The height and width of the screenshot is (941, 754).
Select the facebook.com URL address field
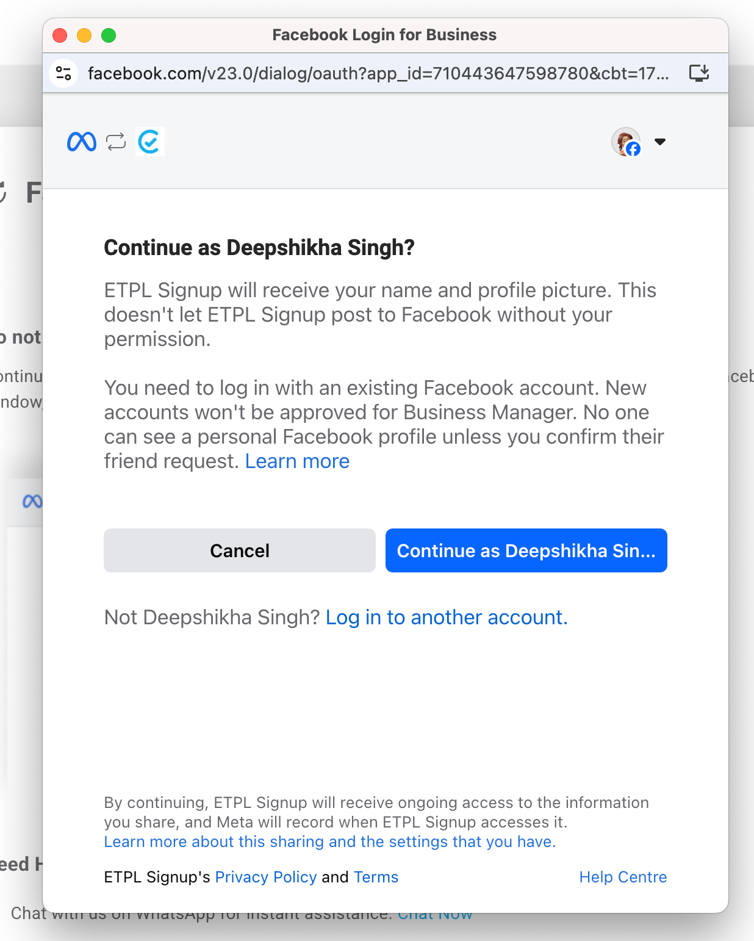pyautogui.click(x=378, y=73)
